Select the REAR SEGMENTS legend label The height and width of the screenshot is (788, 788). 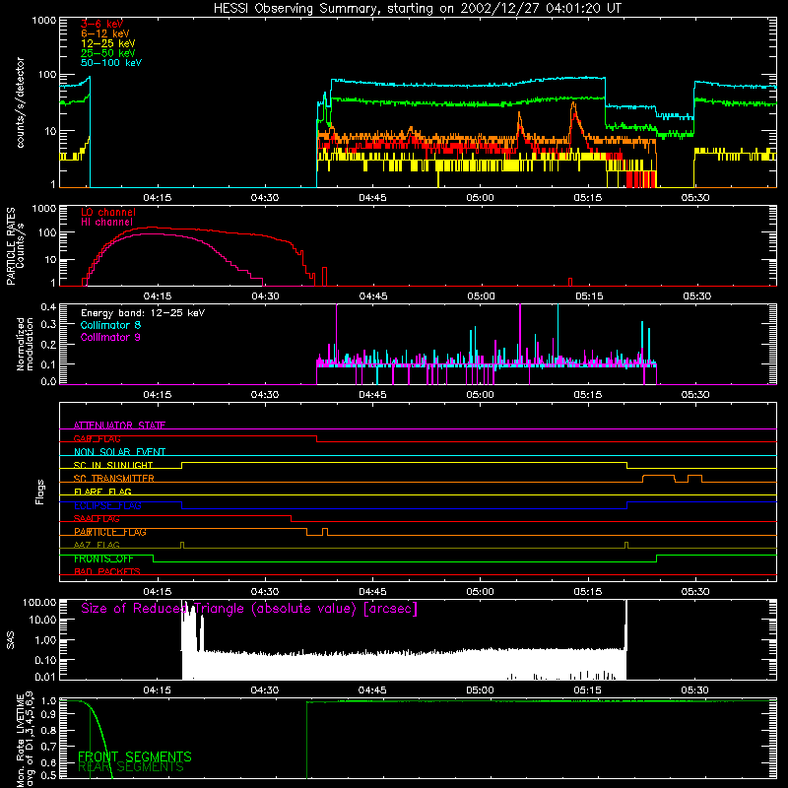point(131,767)
